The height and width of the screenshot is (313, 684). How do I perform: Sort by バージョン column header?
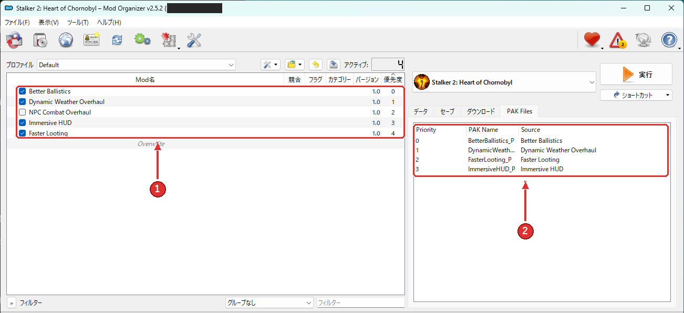coord(367,80)
